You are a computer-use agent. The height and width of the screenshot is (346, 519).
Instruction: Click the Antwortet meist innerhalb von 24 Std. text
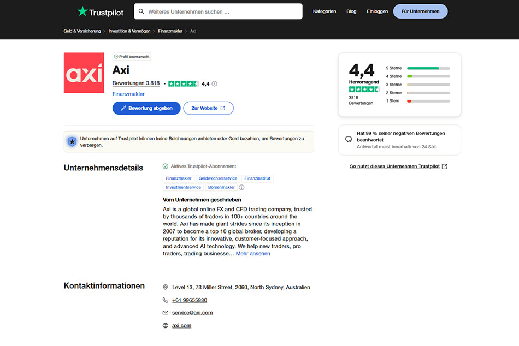coord(397,147)
